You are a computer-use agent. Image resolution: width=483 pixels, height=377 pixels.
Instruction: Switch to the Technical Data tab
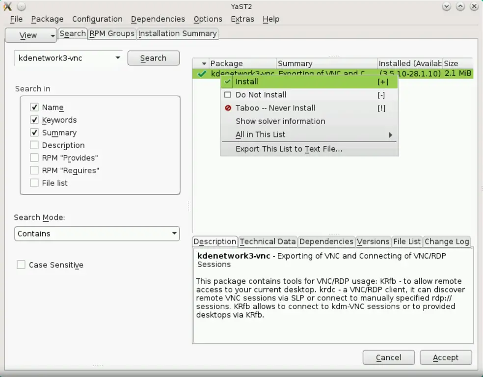[x=268, y=242]
